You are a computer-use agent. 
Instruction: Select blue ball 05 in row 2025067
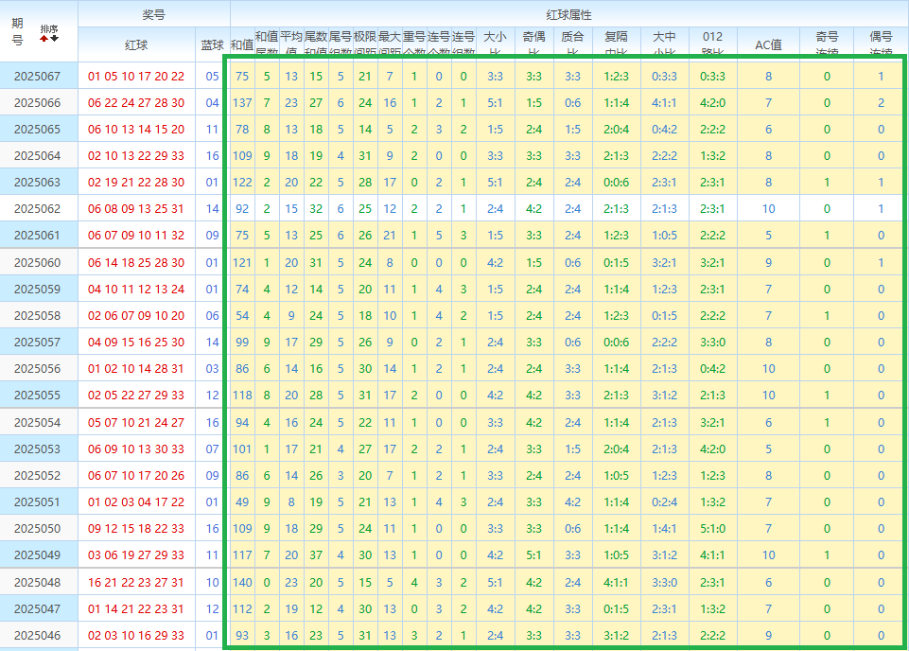pyautogui.click(x=212, y=76)
